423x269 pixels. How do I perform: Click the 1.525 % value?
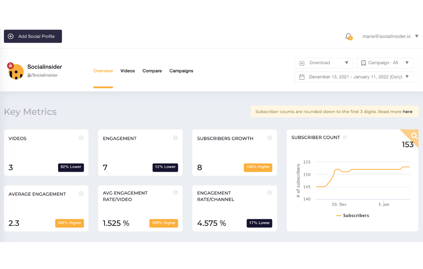pos(116,223)
